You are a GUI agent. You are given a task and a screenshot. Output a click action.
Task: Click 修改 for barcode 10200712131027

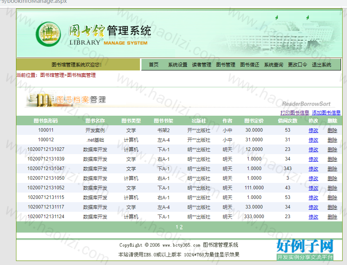click(313, 150)
